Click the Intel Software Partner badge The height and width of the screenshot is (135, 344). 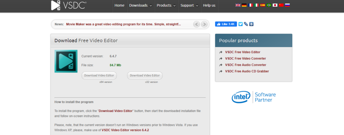[x=254, y=97]
